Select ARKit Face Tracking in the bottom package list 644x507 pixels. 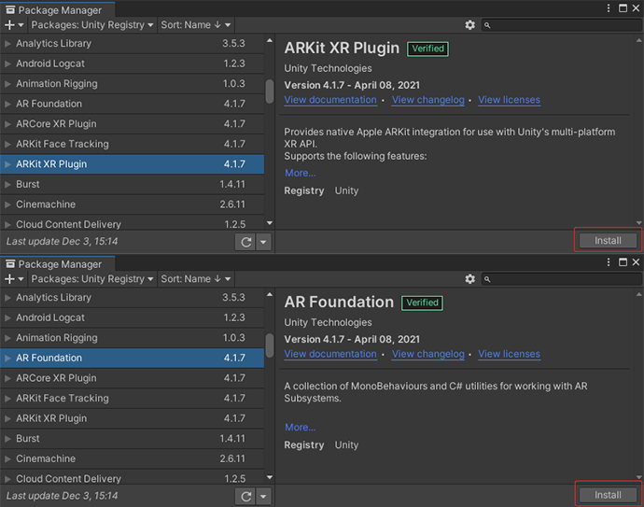click(132, 398)
